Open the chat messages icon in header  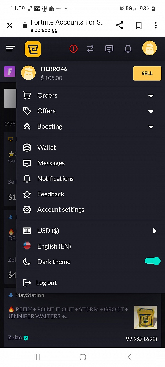pos(109,49)
